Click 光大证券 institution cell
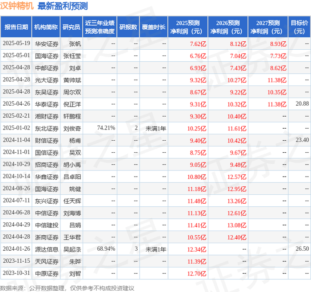Viewport: 311px width, 292px height. 47,80
